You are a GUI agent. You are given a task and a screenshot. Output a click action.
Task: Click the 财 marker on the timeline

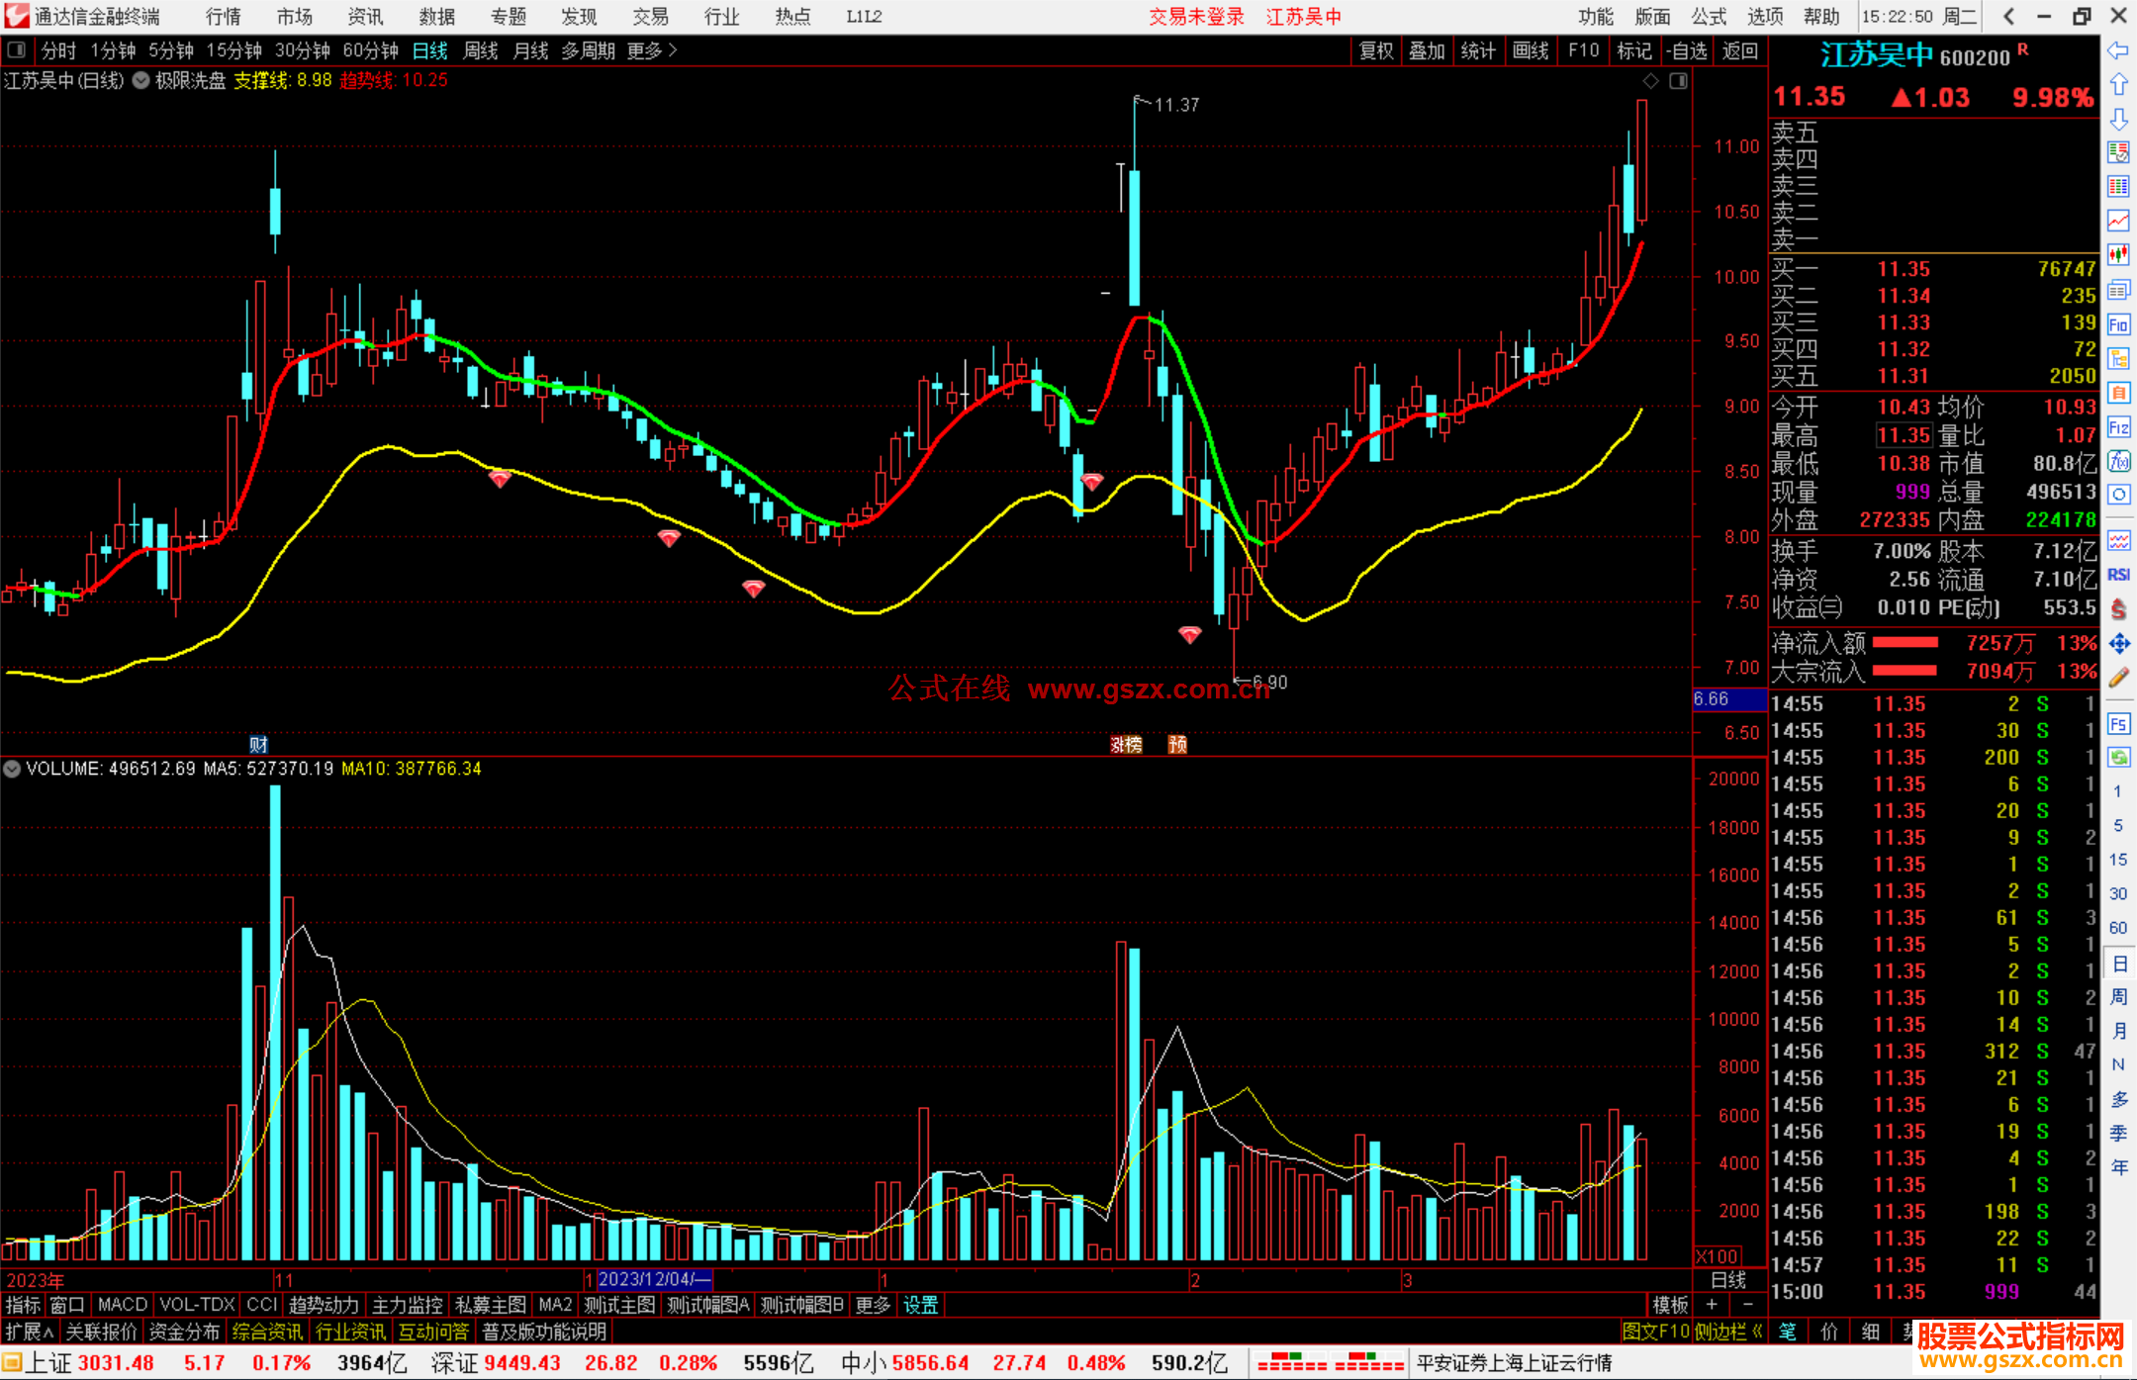click(258, 744)
